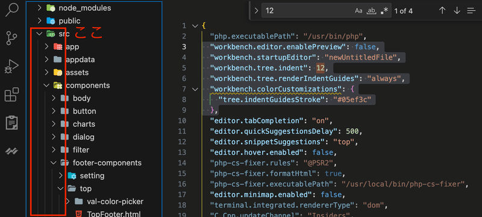Expand the setting folder chevron

click(61, 176)
